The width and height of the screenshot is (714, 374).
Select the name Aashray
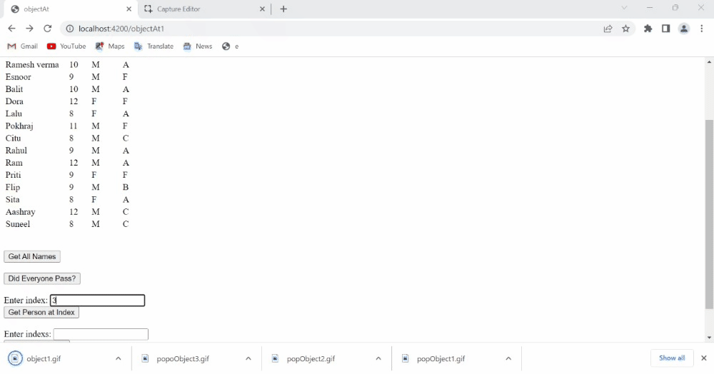coord(20,212)
